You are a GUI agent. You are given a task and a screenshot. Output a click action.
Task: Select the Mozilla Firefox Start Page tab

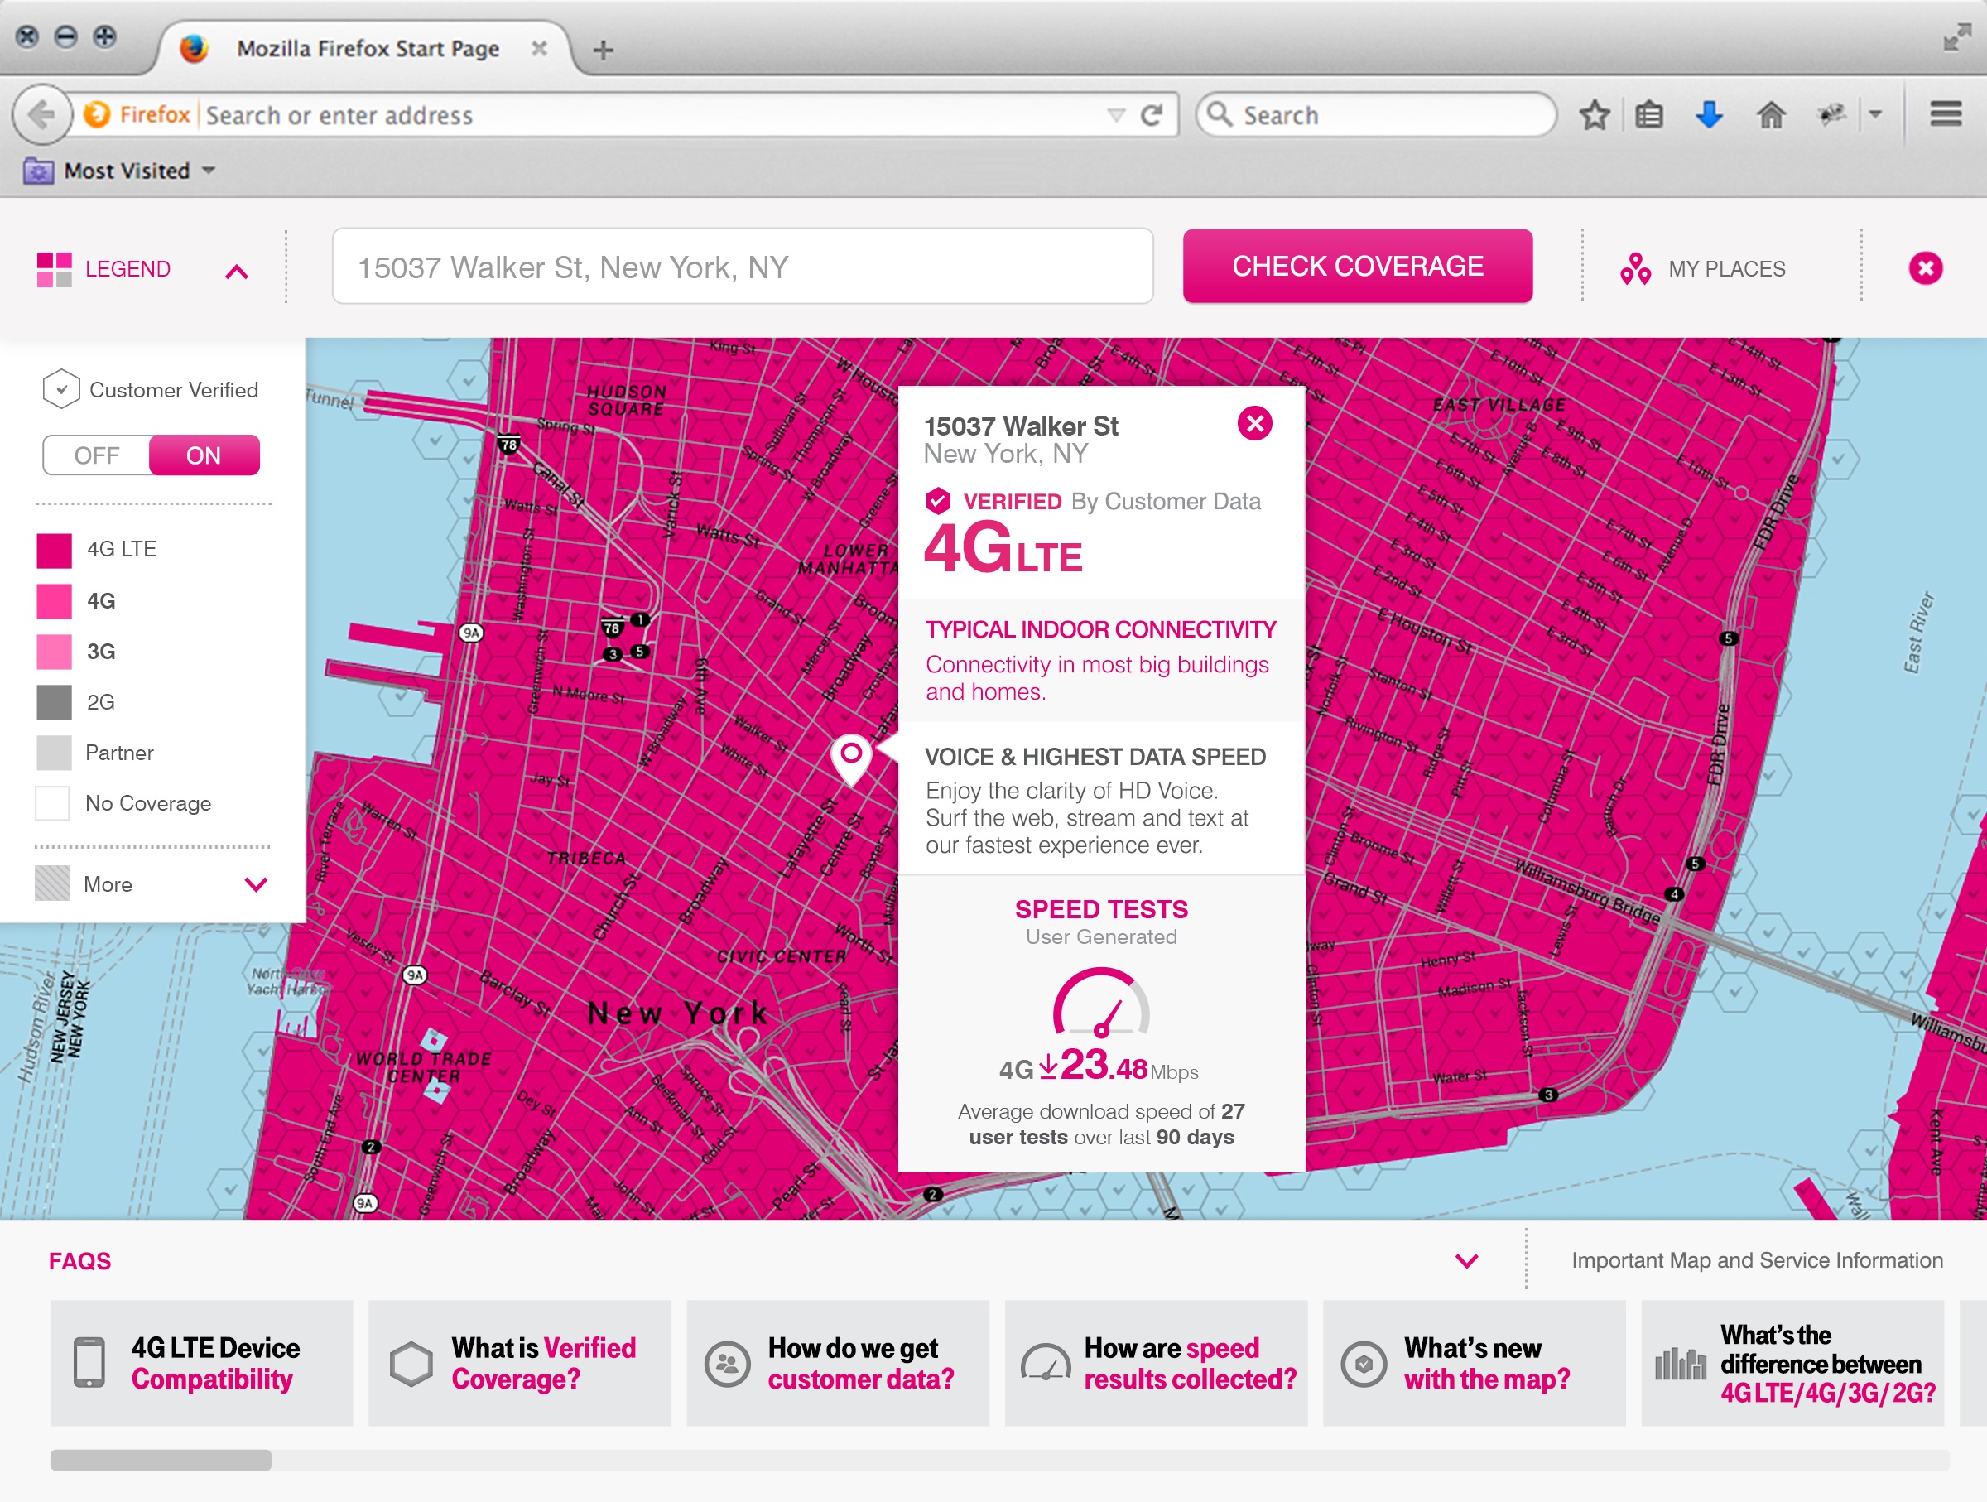(367, 49)
